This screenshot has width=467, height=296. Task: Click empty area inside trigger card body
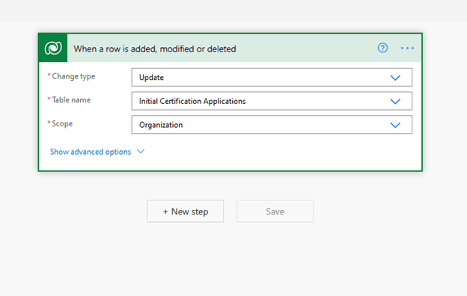(x=268, y=153)
